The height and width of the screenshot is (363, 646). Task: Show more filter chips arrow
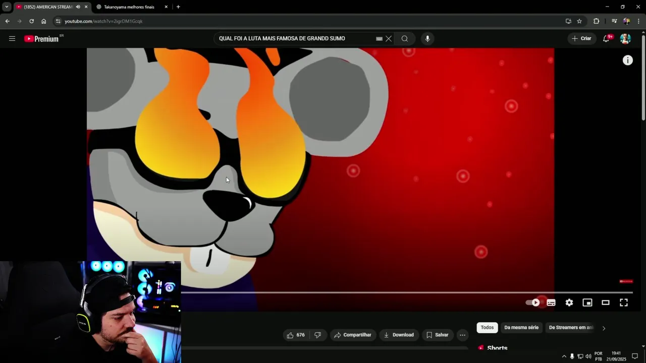coord(604,328)
